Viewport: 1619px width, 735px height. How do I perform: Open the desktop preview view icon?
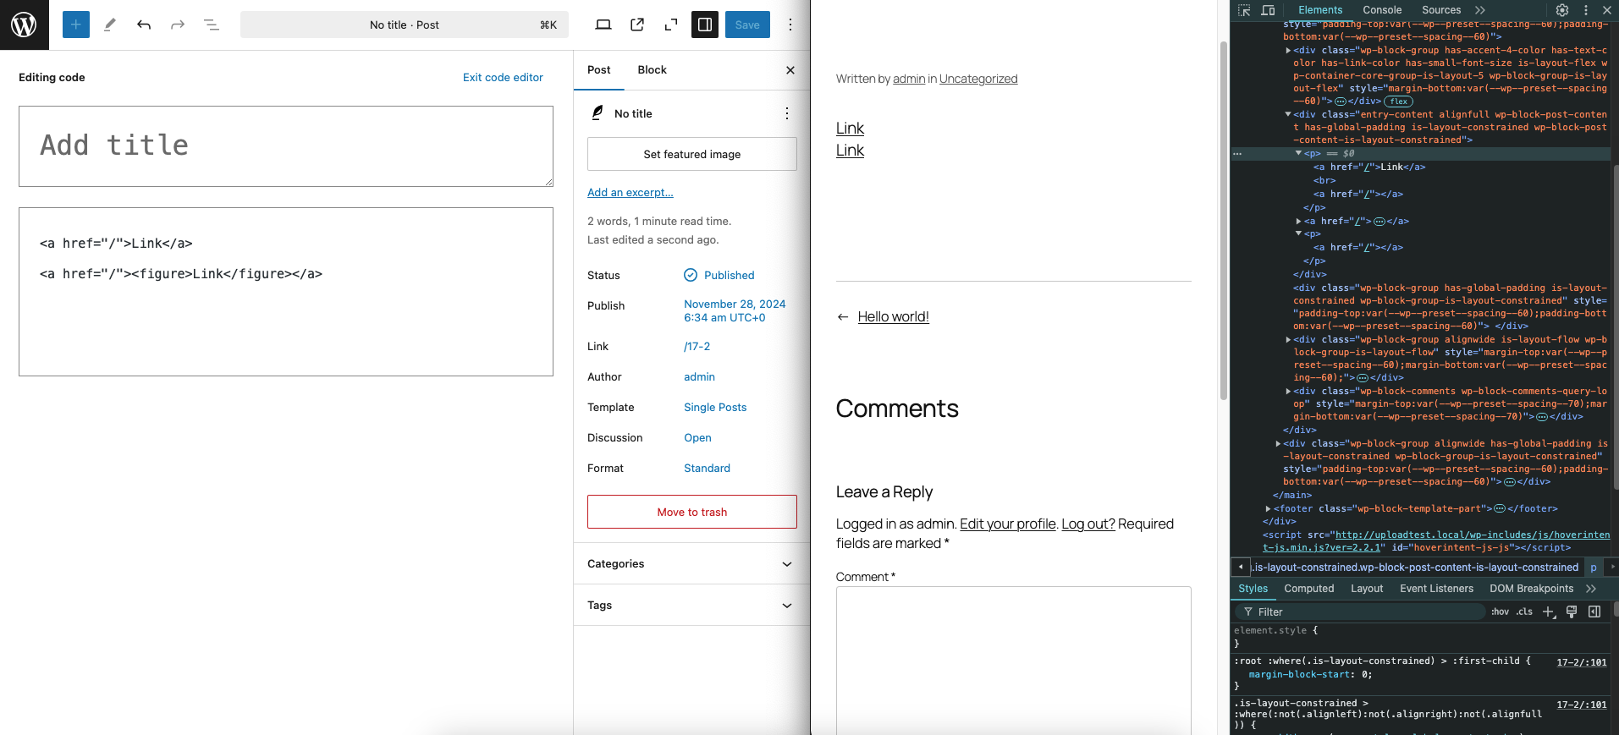click(603, 25)
